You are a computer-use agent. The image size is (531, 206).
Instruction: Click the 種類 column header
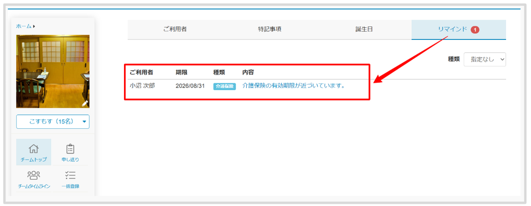pos(219,72)
